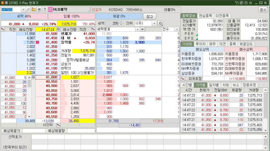This screenshot has height=151, width=270.
Task: Click scroll down arrow of 시간 trade table
Action: (x=265, y=131)
